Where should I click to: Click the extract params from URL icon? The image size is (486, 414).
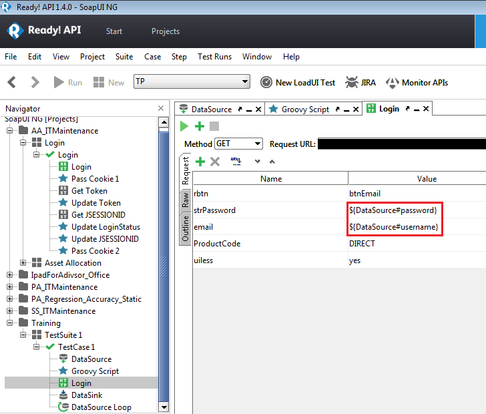click(236, 161)
